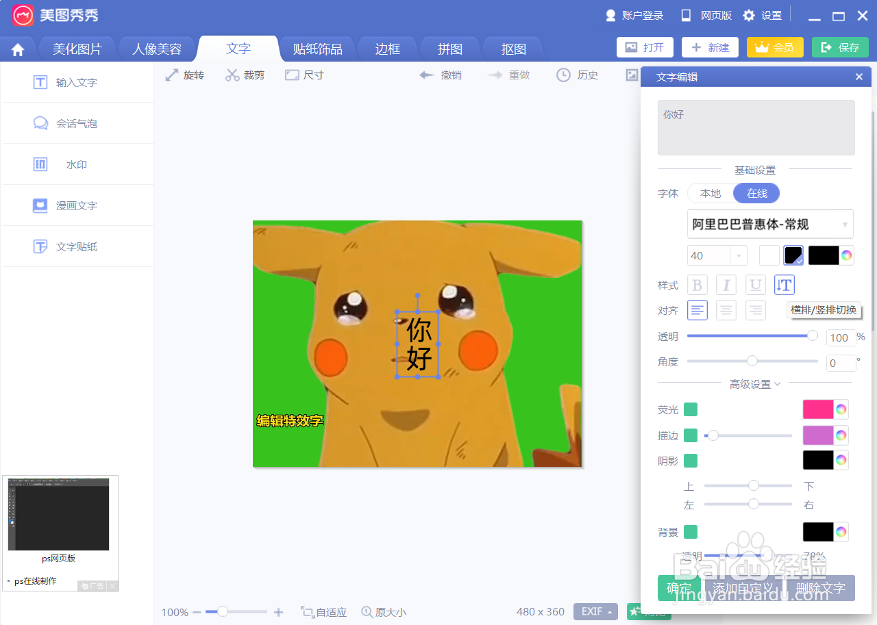Click the 保存 save button
This screenshot has height=625, width=877.
point(840,47)
